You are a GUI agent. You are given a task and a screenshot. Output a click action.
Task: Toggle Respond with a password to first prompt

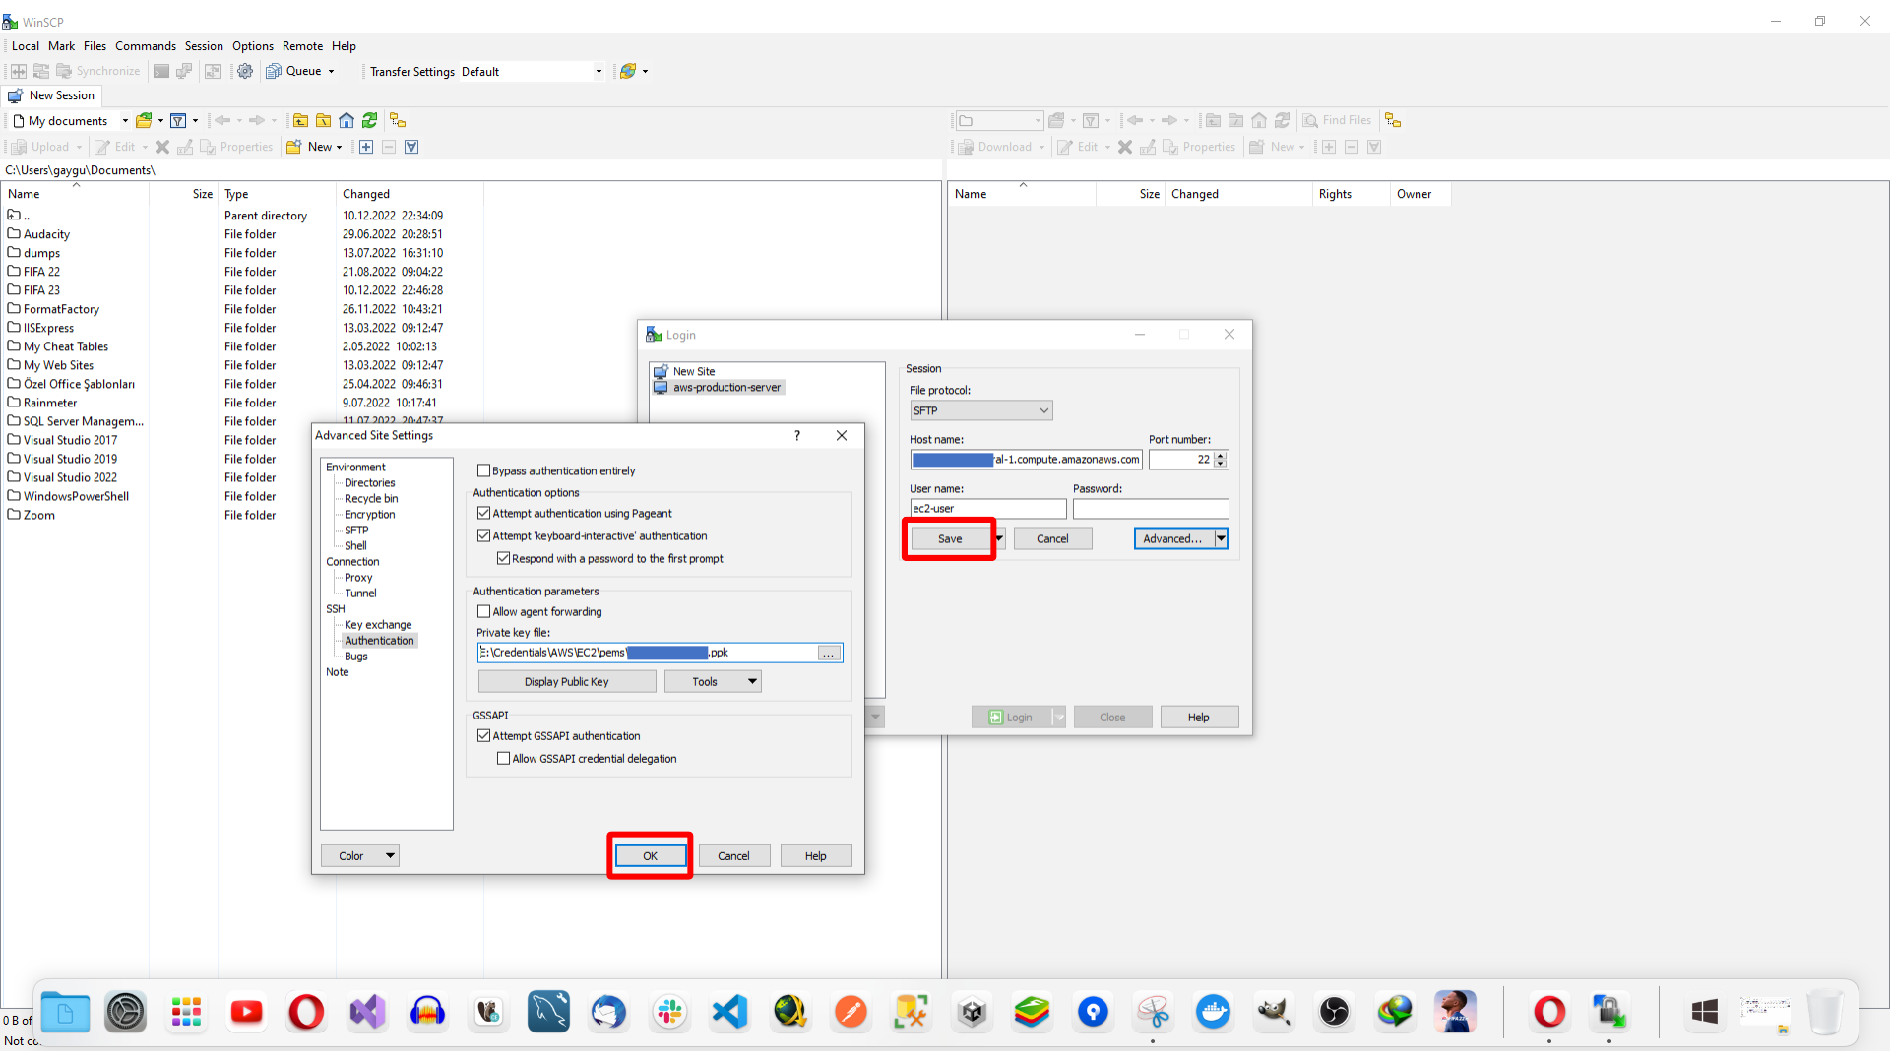503,558
